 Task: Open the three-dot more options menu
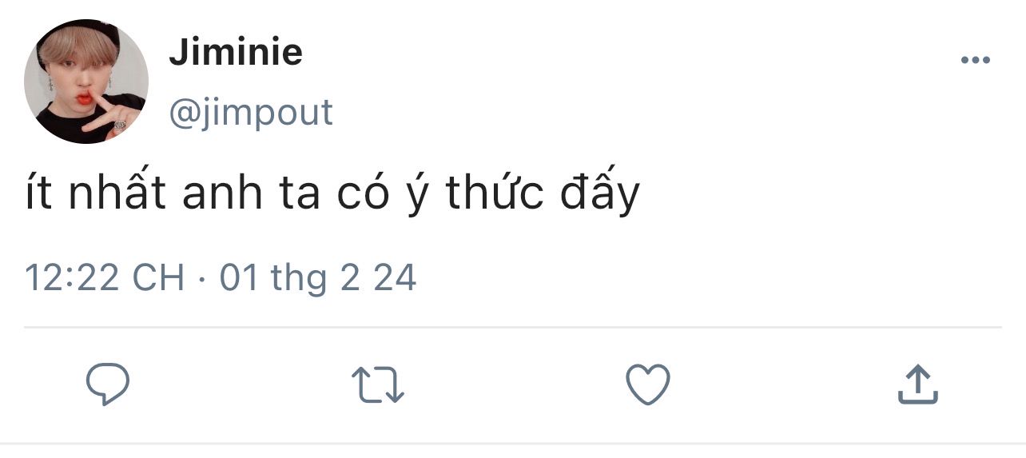tap(975, 60)
